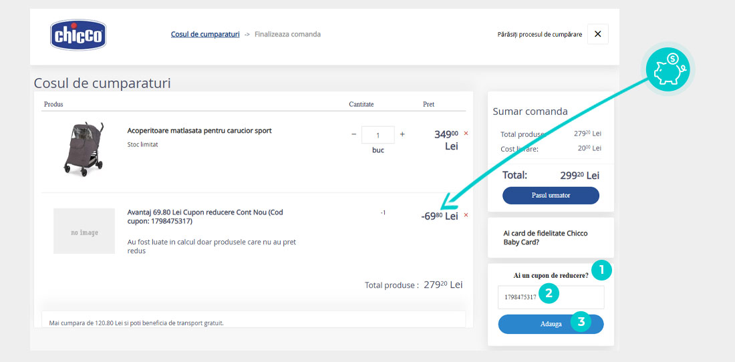Click the 'buc' unit label under quantity
Screen dimensions: 735x362
pyautogui.click(x=378, y=150)
